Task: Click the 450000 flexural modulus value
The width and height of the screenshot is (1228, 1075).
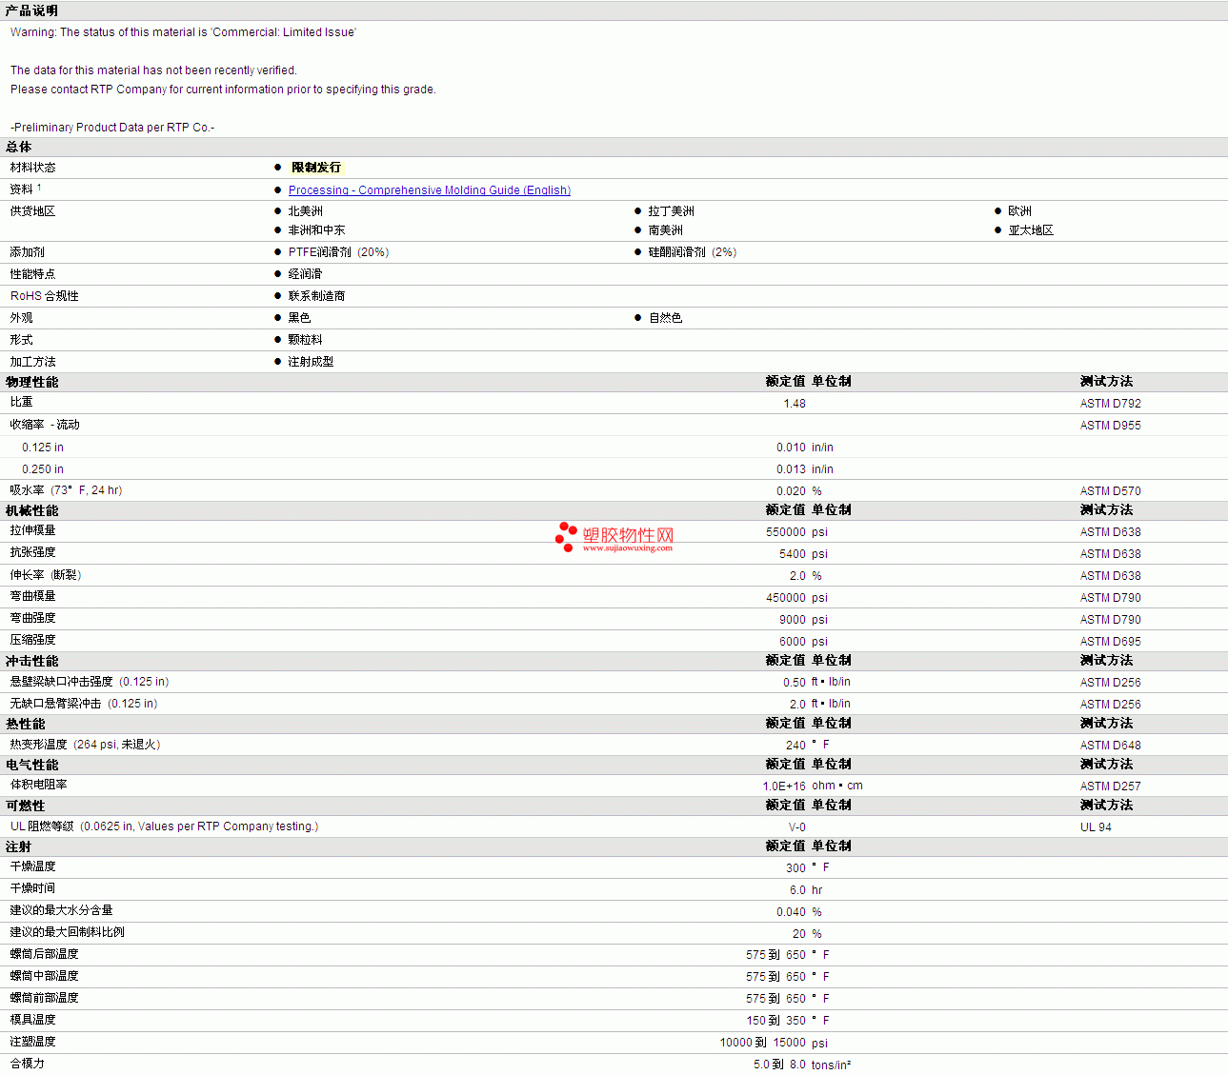Action: (x=786, y=598)
